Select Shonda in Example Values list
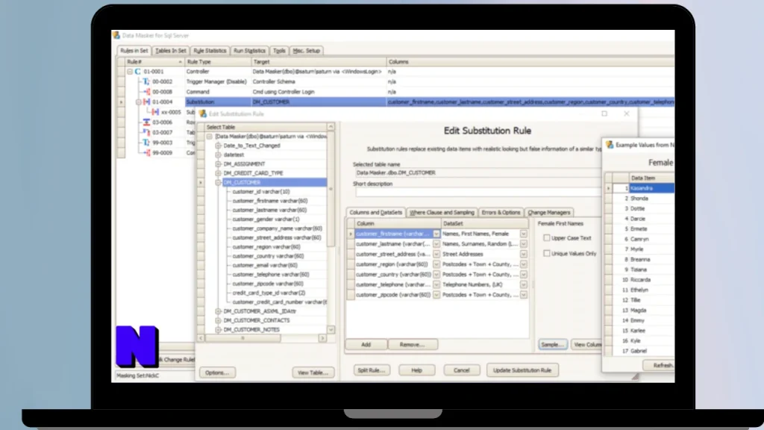764x430 pixels. (639, 199)
